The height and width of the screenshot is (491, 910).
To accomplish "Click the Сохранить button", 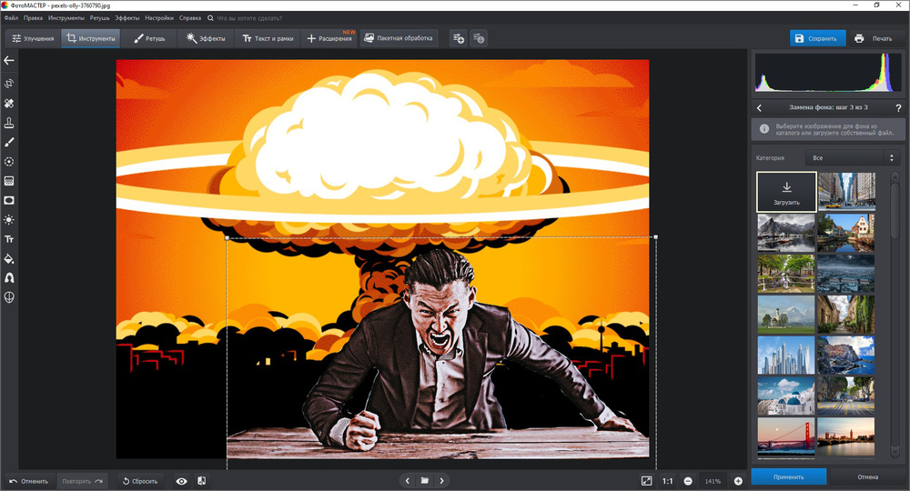I will 817,38.
